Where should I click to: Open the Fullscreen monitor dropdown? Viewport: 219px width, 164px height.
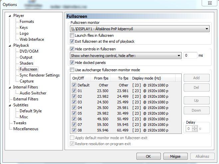[140, 29]
